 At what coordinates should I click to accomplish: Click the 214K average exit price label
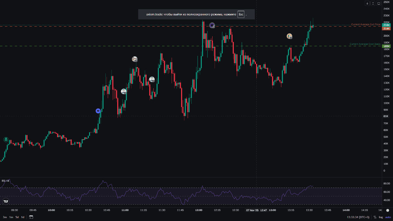[x=386, y=28]
